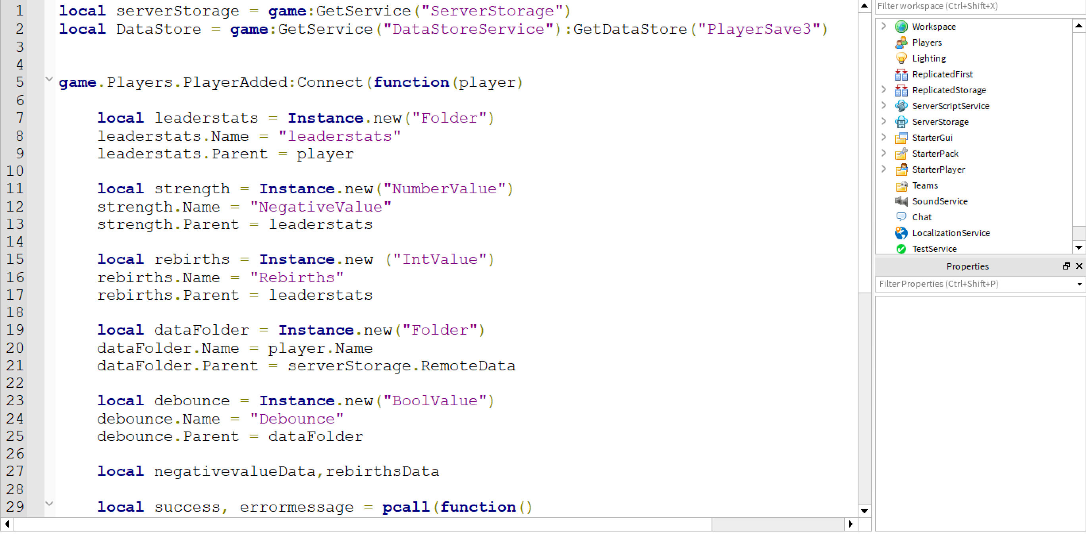
Task: Click the "PlayerSave3" string on line 2
Action: pyautogui.click(x=758, y=29)
